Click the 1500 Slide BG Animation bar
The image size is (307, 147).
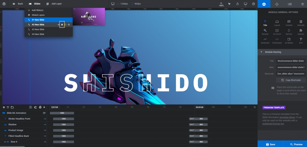point(62,113)
